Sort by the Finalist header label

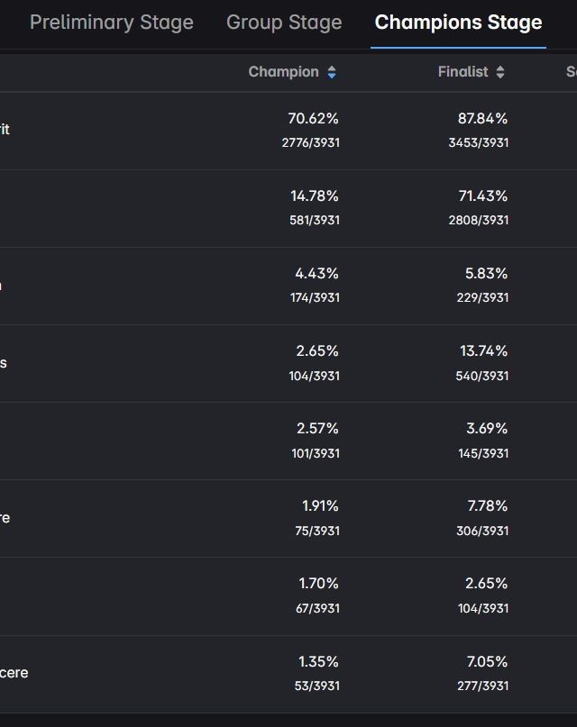click(463, 72)
